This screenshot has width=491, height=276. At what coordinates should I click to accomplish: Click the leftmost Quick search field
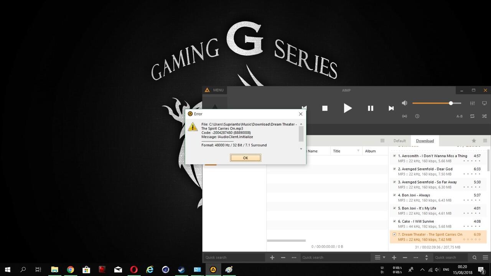pyautogui.click(x=234, y=258)
